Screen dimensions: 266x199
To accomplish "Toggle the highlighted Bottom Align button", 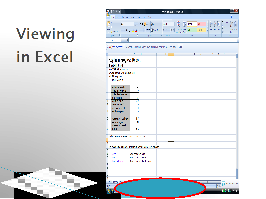I will (x=145, y=24).
